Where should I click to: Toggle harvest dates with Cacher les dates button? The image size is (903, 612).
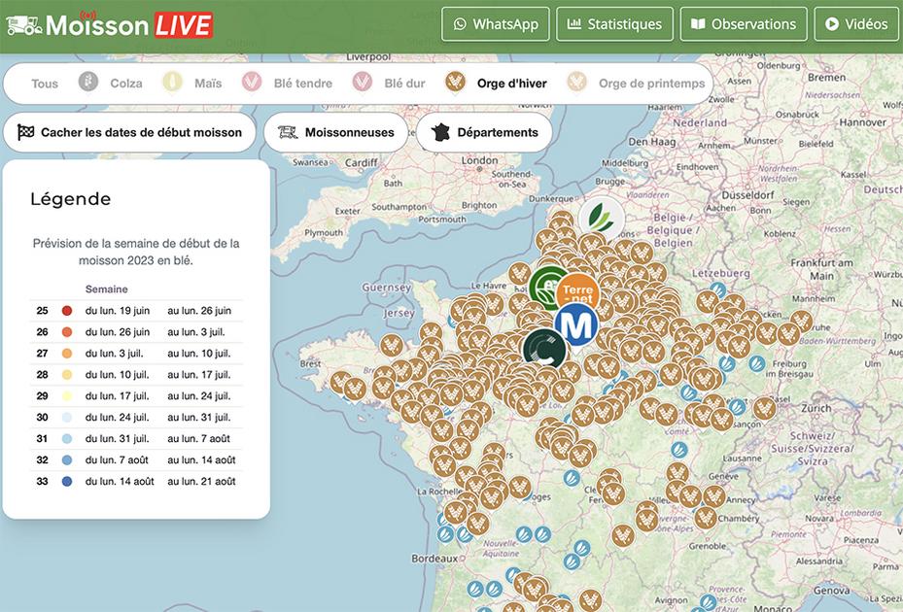click(129, 131)
